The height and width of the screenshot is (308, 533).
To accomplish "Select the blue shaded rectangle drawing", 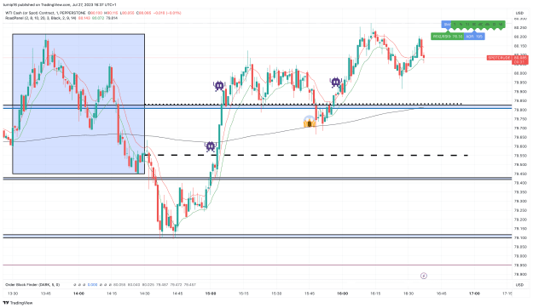I will [x=78, y=104].
